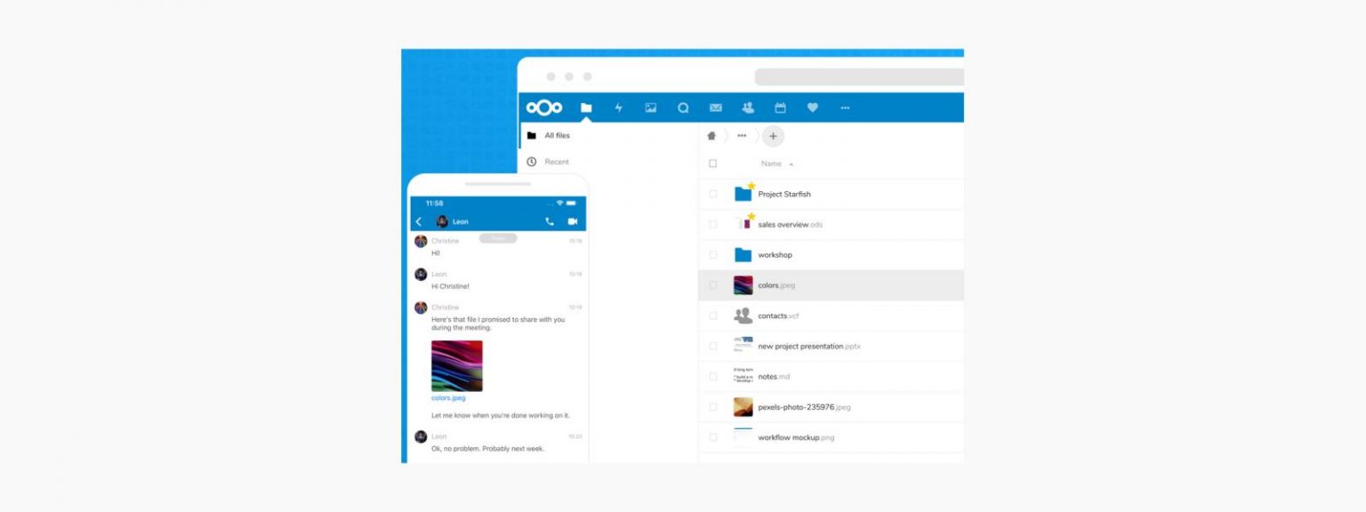Show more apps via the ellipsis menu
The image size is (1366, 512).
(844, 108)
